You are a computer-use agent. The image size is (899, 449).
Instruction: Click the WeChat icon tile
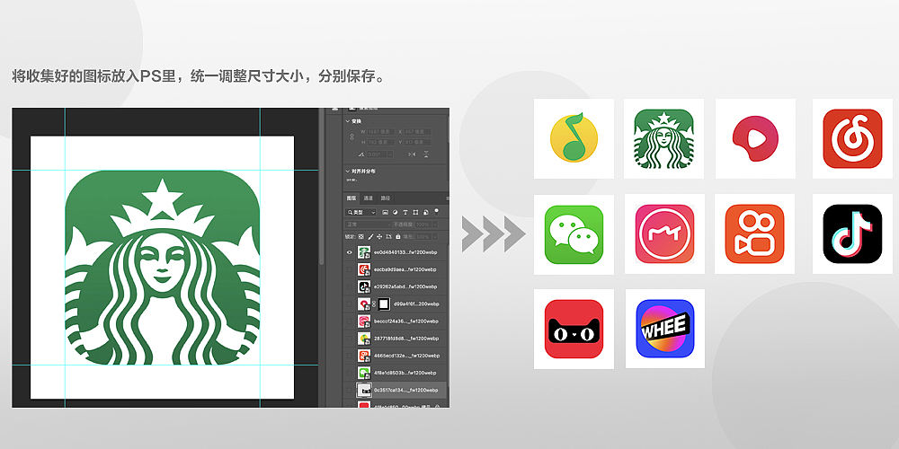tap(574, 234)
